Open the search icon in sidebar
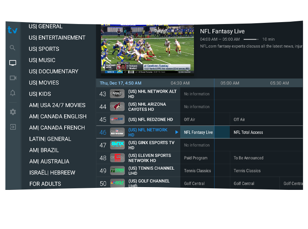This screenshot has width=308, height=229. (12, 48)
